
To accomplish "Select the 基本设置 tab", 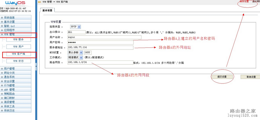I will [x=47, y=10].
